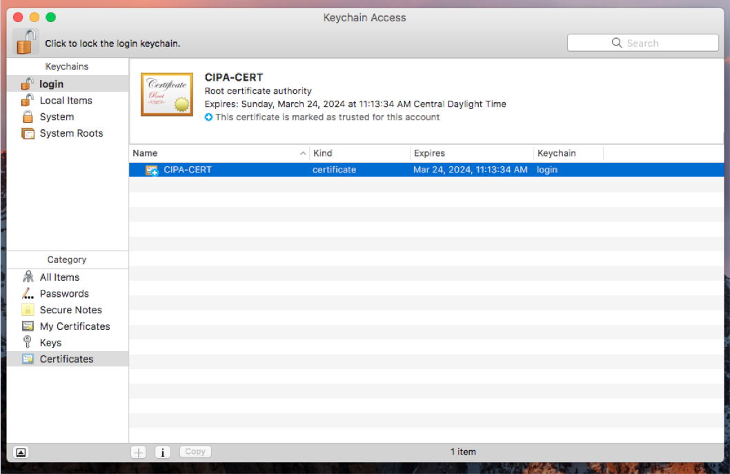
Task: Toggle the keychains pane visibility button
Action: 21,452
